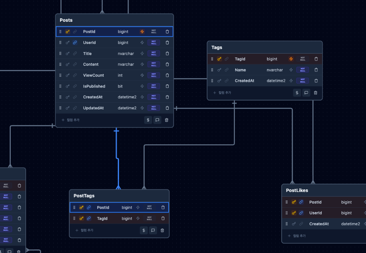Click drag handle of ViewCount row
This screenshot has width=366, height=253.
coord(60,75)
